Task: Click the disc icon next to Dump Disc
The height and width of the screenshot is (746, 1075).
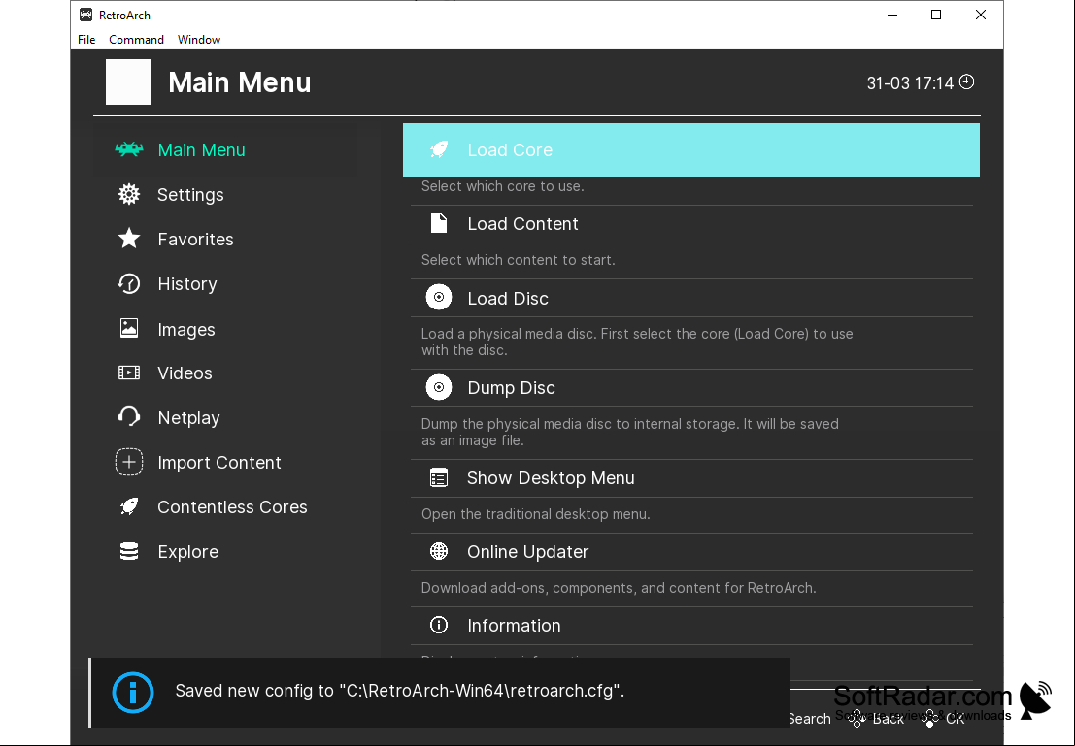Action: tap(439, 387)
